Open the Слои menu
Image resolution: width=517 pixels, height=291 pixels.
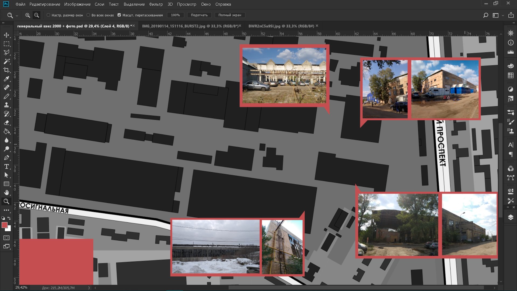[99, 4]
